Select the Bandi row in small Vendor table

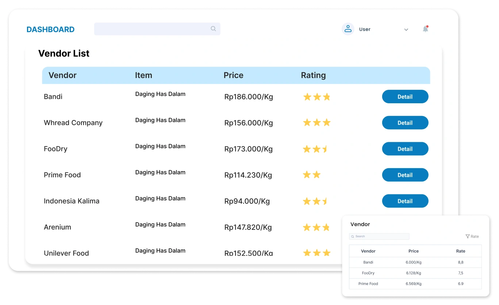click(x=368, y=262)
